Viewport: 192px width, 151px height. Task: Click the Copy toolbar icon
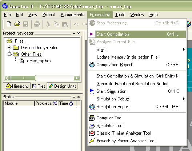(56, 24)
